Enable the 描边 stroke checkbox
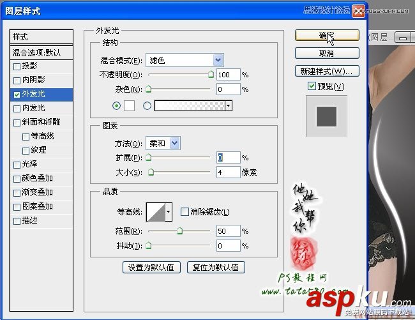 pos(17,221)
